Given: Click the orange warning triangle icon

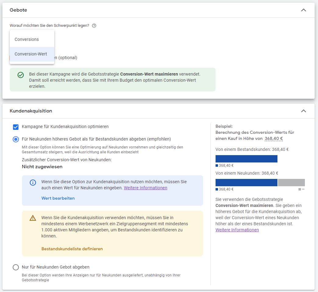Looking at the screenshot, I should [33, 218].
